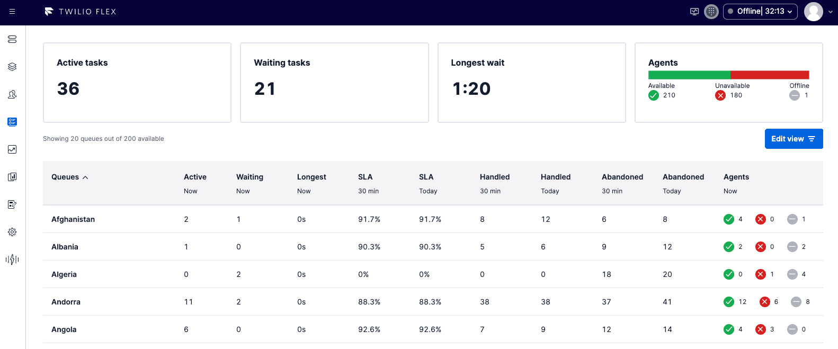Click the Agents availability bar
The height and width of the screenshot is (349, 838).
(728, 75)
